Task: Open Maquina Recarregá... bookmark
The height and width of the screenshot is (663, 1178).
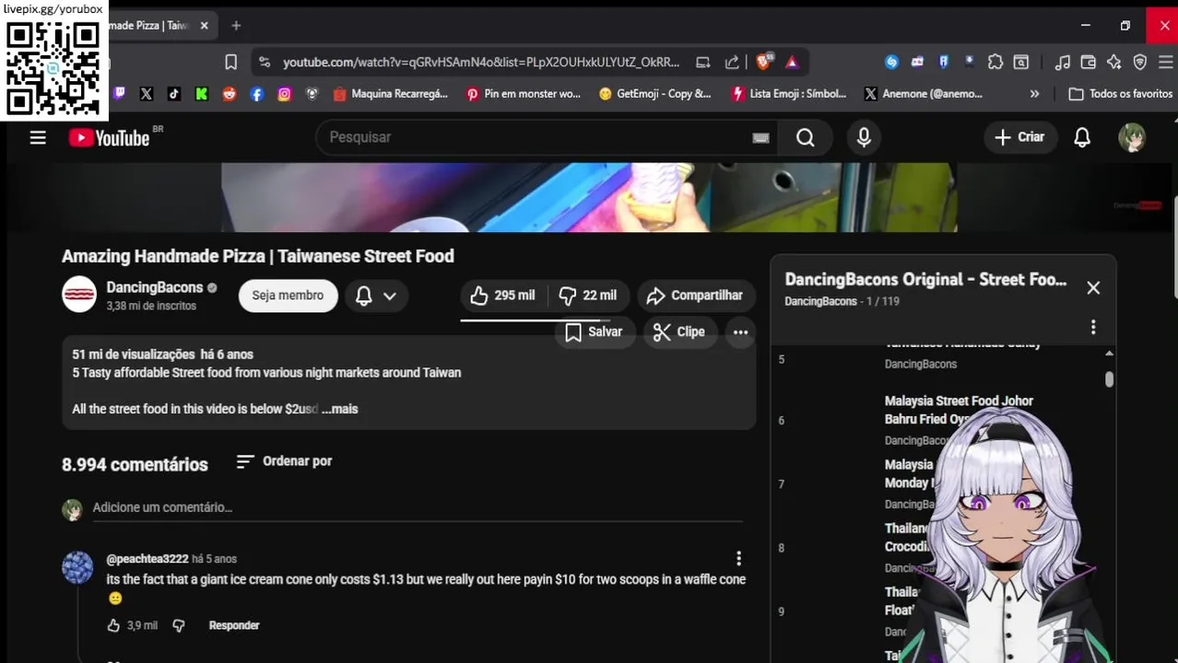Action: pyautogui.click(x=391, y=93)
